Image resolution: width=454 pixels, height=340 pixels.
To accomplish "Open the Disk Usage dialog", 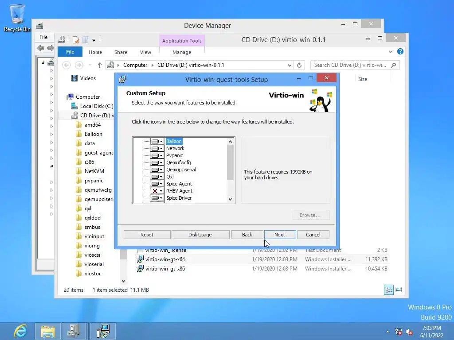I will click(x=200, y=235).
